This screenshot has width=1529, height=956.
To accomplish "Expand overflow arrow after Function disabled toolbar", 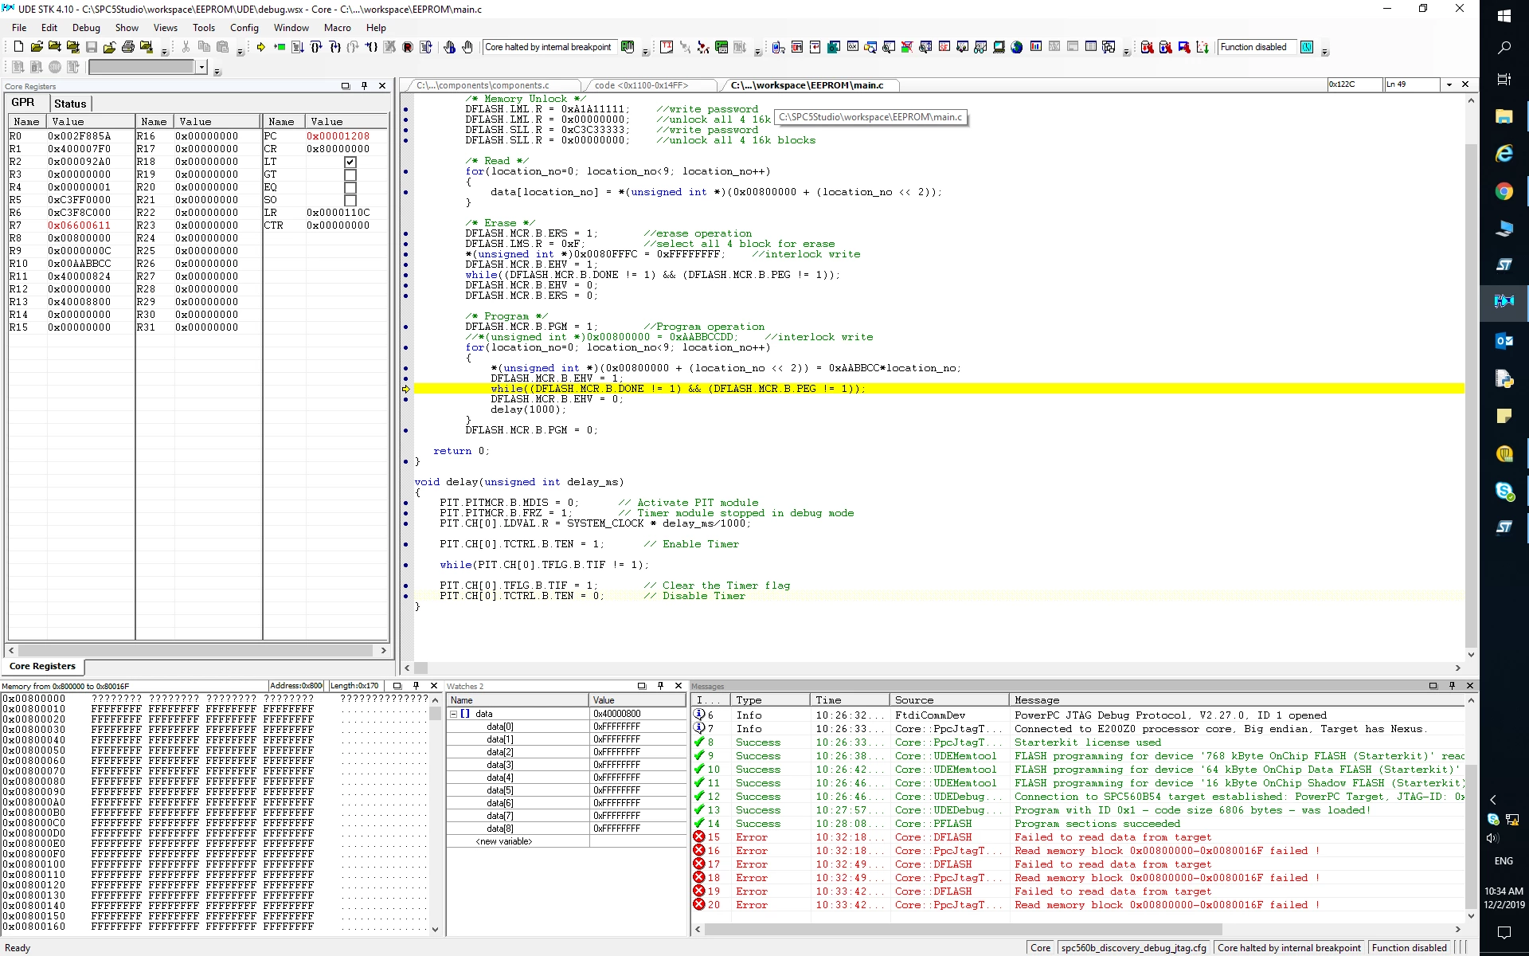I will click(1325, 52).
